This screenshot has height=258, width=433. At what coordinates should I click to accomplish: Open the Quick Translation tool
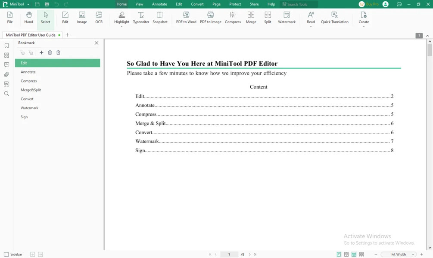pyautogui.click(x=334, y=18)
